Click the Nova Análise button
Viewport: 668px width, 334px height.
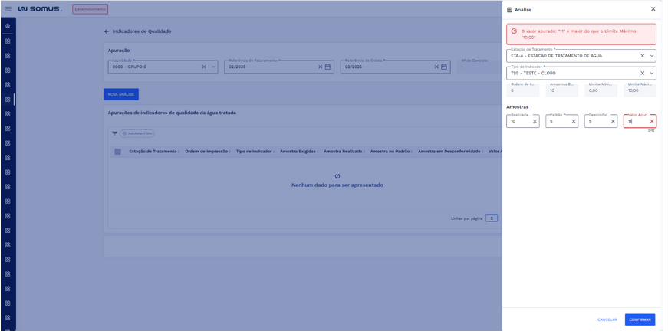click(x=121, y=94)
